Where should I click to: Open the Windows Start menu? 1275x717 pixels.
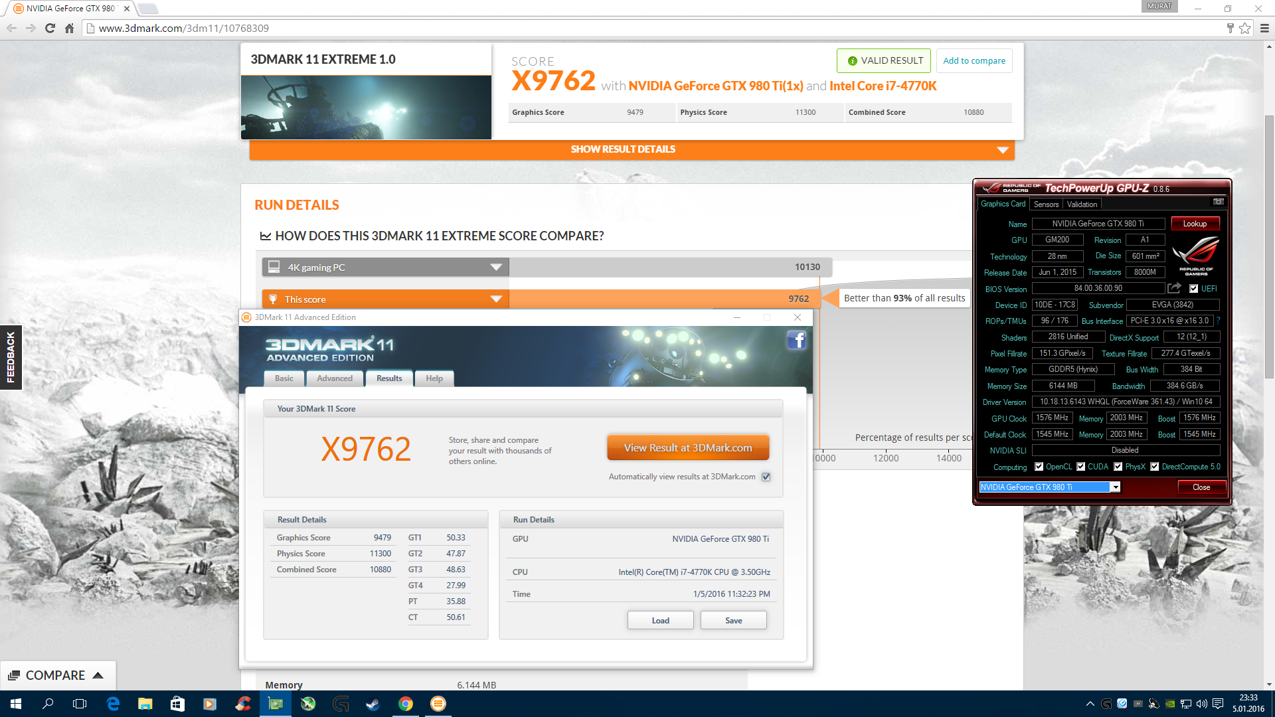point(16,704)
